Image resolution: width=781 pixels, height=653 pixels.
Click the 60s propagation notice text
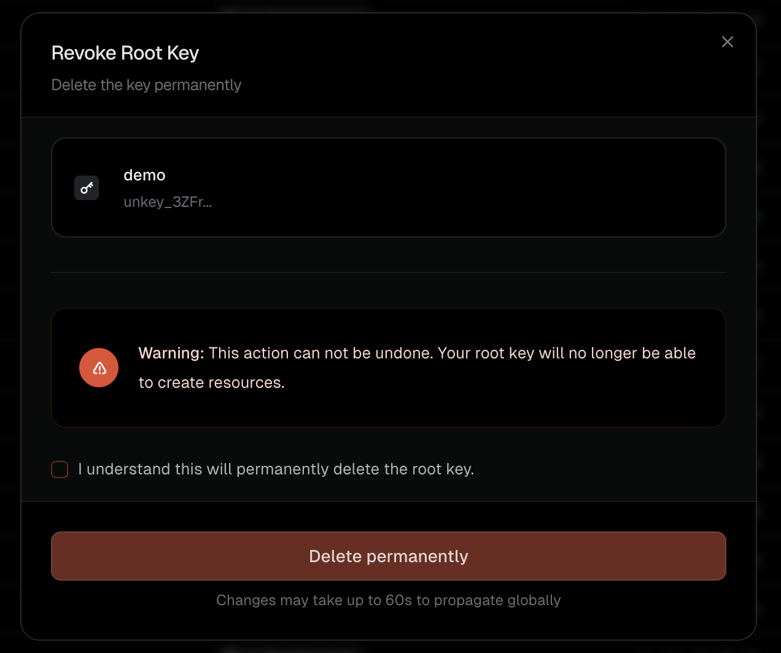click(x=388, y=600)
